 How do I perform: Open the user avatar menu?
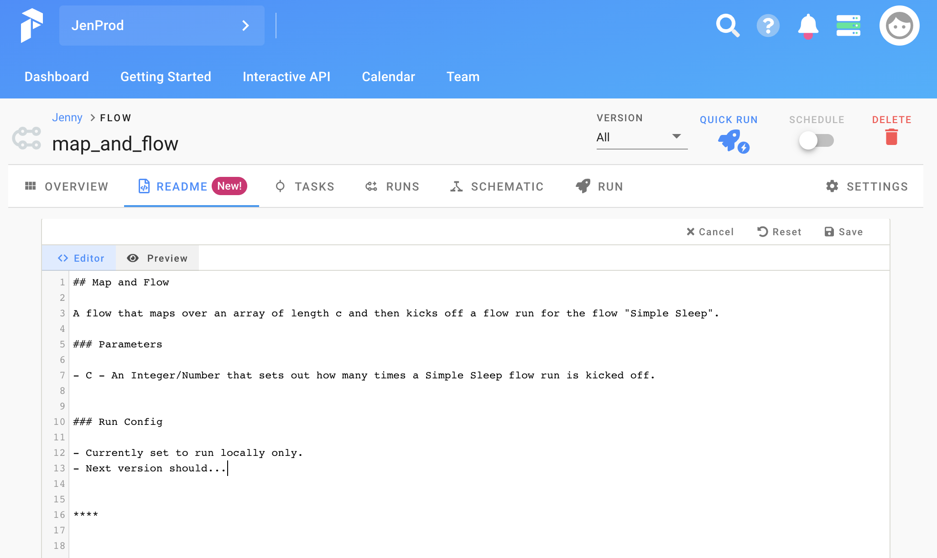(x=899, y=26)
